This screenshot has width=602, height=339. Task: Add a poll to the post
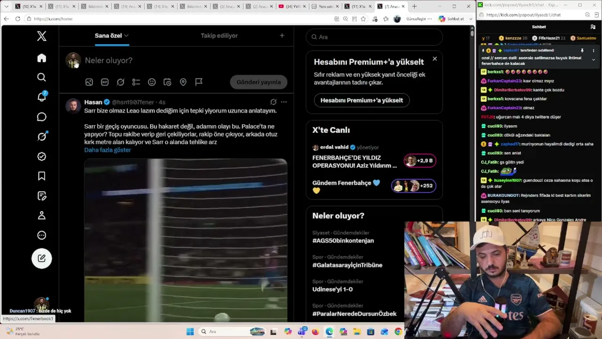pyautogui.click(x=136, y=82)
